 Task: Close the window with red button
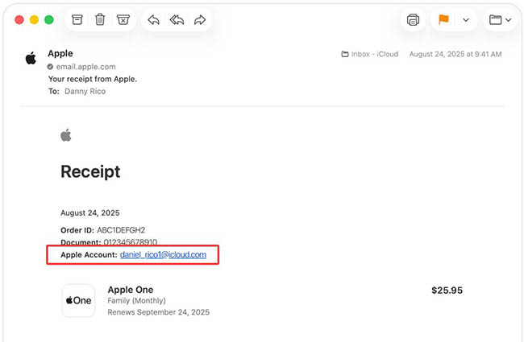coord(19,20)
